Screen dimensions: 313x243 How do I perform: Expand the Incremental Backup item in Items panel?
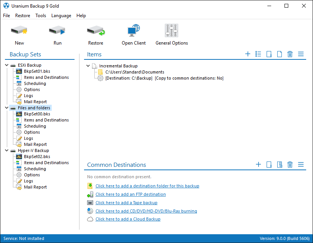pos(88,66)
